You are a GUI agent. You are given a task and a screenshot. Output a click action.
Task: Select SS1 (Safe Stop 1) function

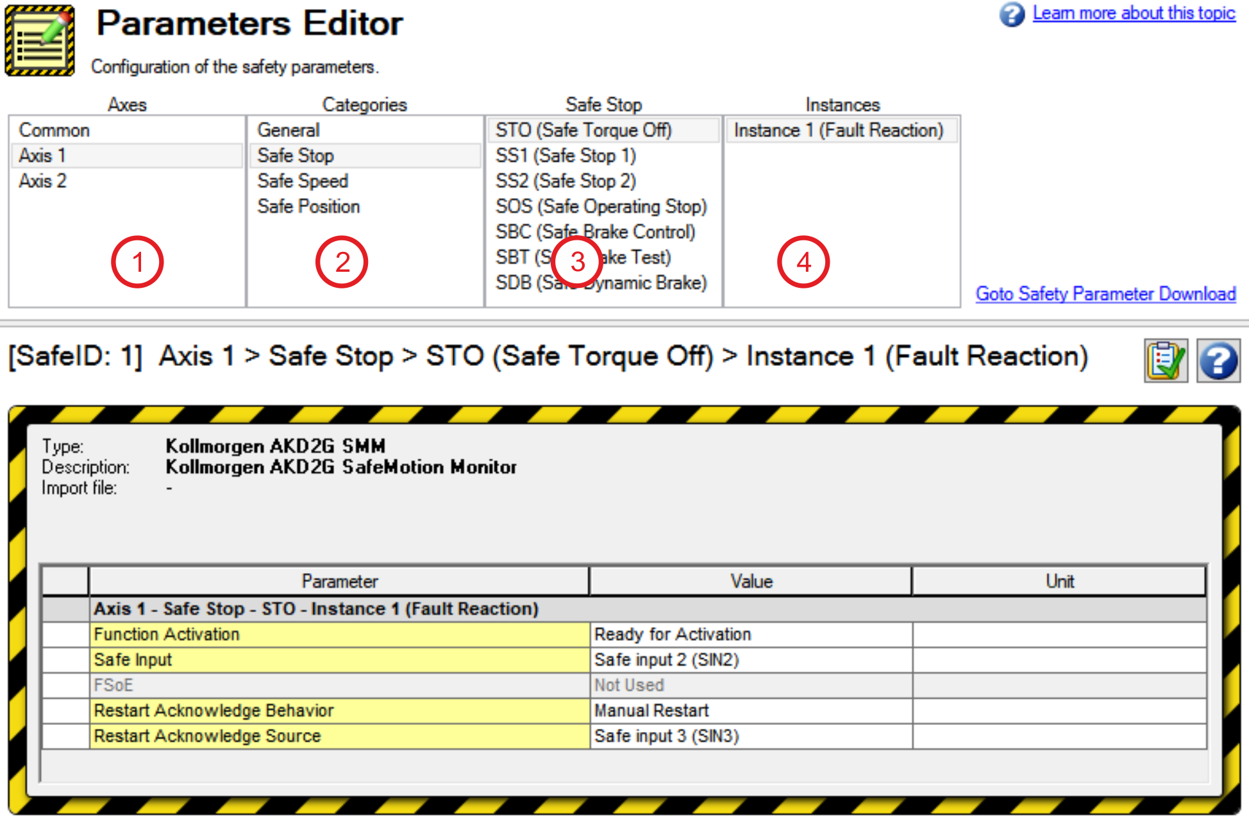point(603,156)
